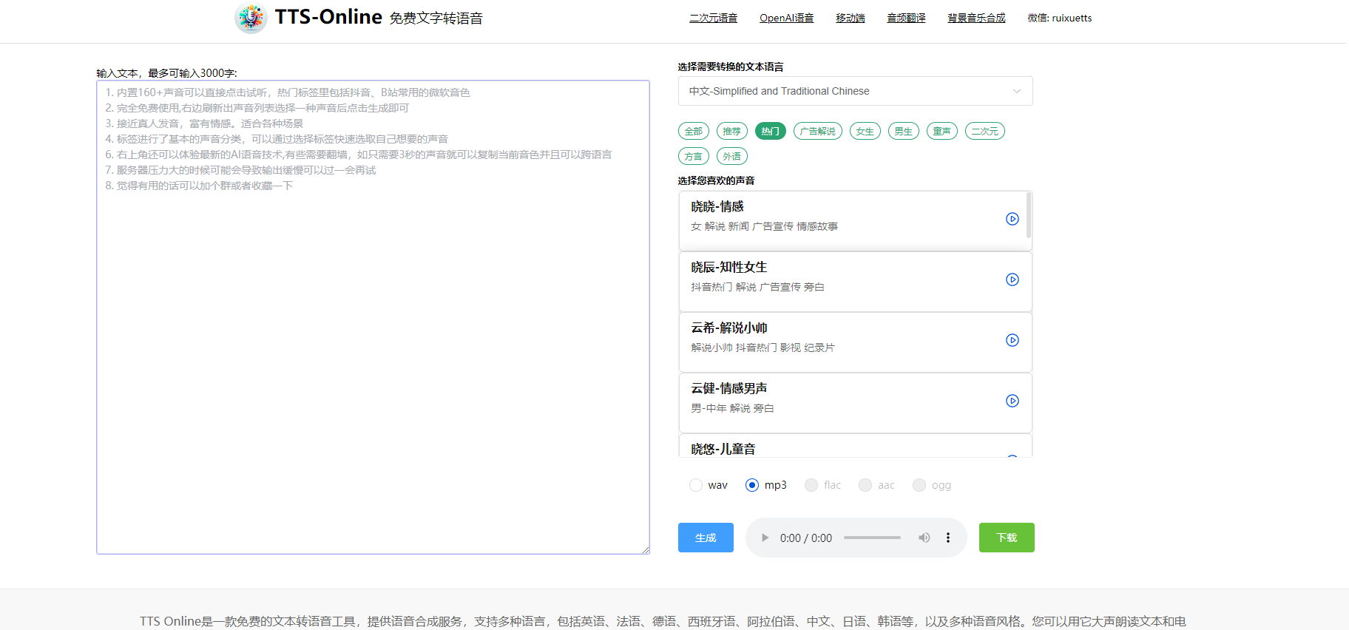Play preview for 云希-解说小帅 voice
Screen dimensions: 1349x630
click(1012, 340)
